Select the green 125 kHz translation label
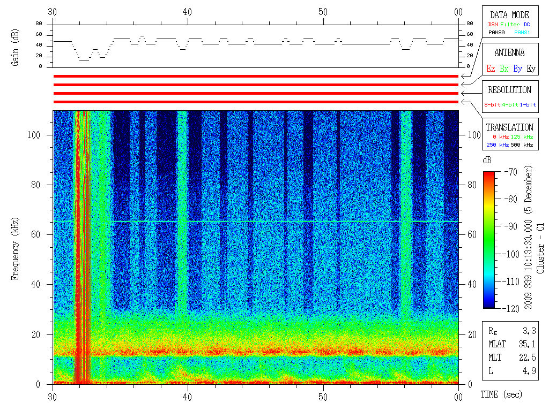 tap(522, 136)
